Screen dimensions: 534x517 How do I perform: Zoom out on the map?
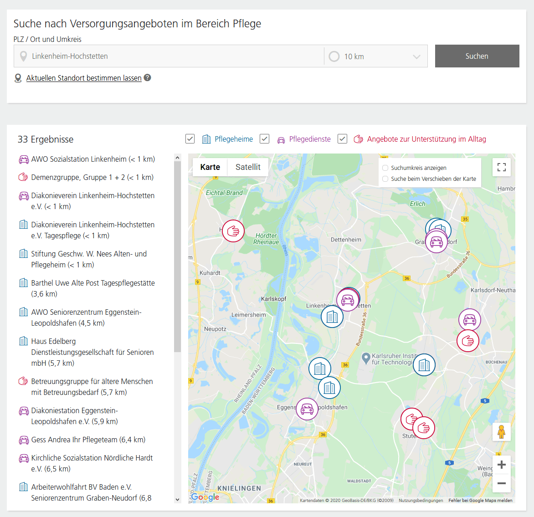pos(501,483)
